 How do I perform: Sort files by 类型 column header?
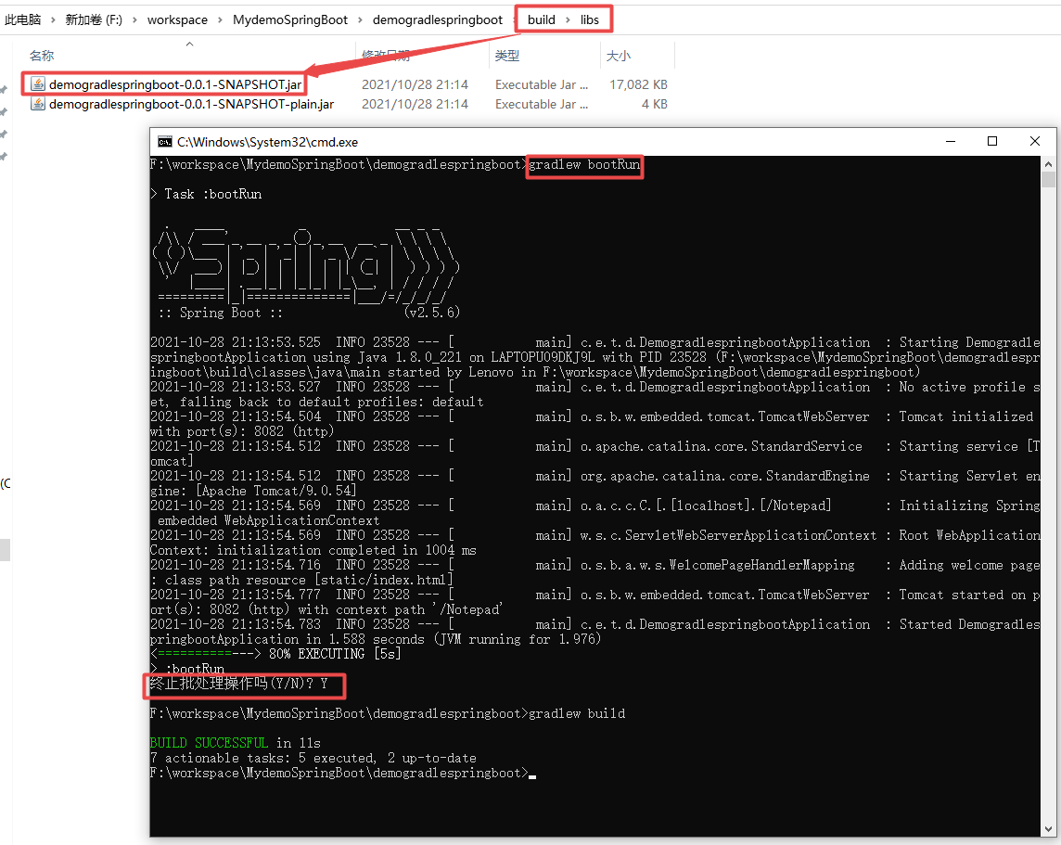pyautogui.click(x=506, y=56)
